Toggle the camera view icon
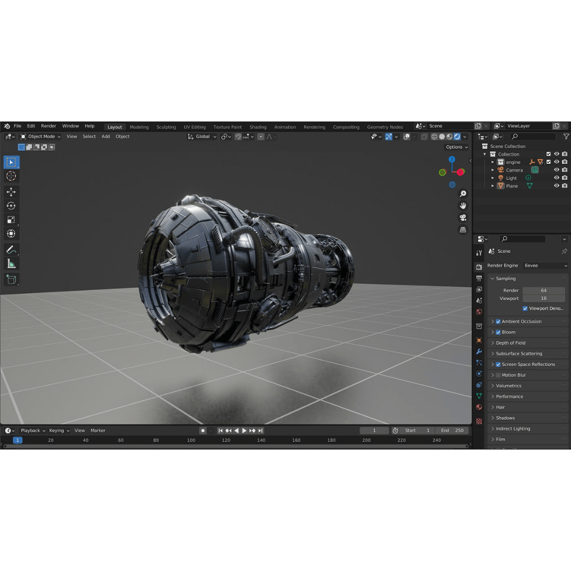 click(x=463, y=218)
